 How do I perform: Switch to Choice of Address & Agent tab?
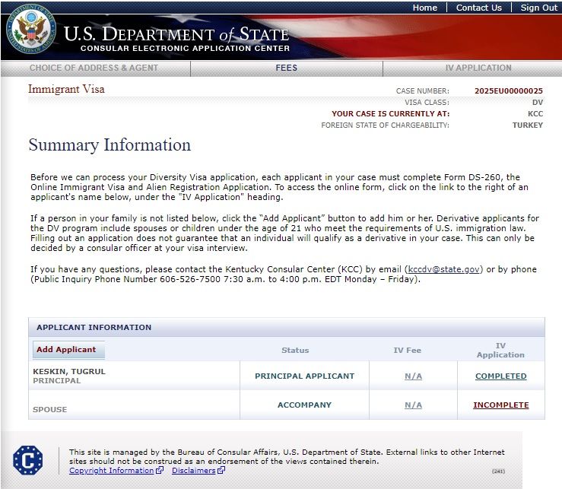click(94, 68)
